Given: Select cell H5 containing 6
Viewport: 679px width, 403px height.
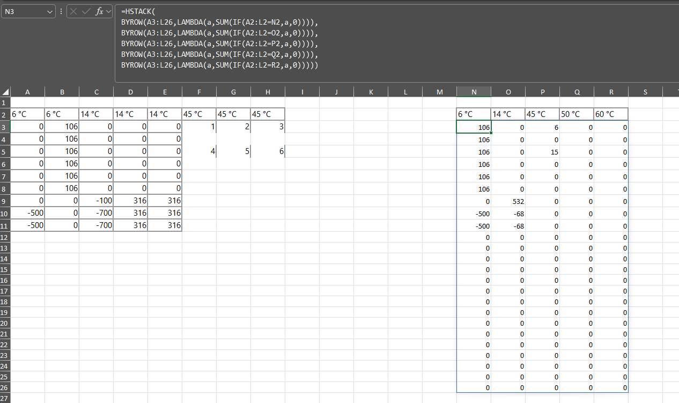Looking at the screenshot, I should (268, 151).
